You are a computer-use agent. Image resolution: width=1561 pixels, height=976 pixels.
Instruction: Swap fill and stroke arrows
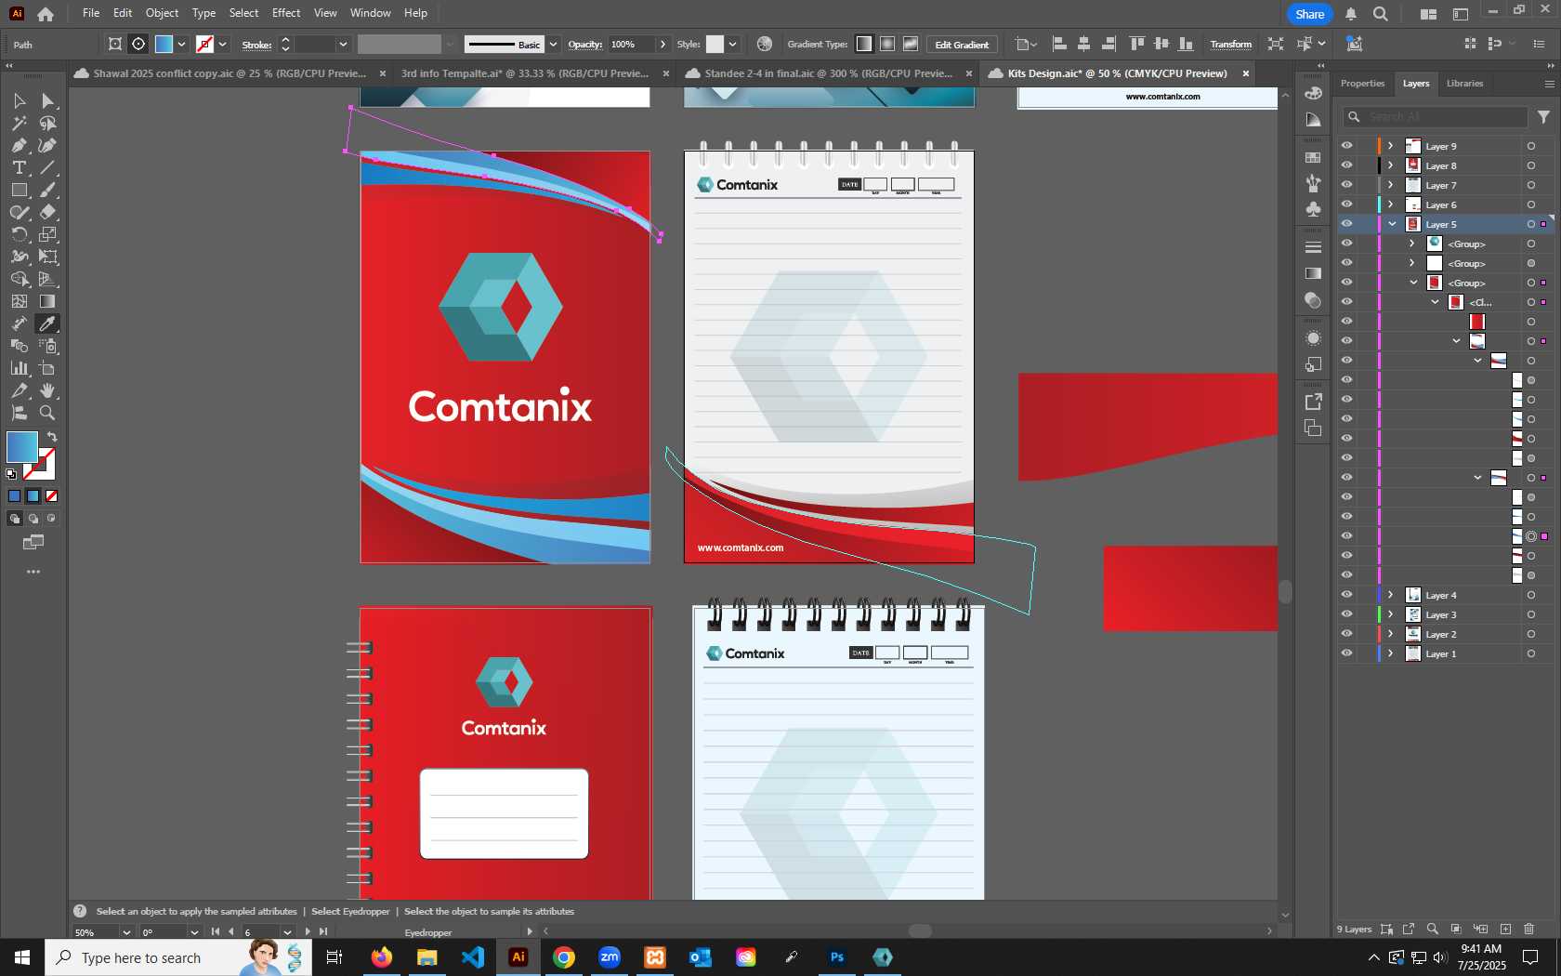[x=53, y=436]
